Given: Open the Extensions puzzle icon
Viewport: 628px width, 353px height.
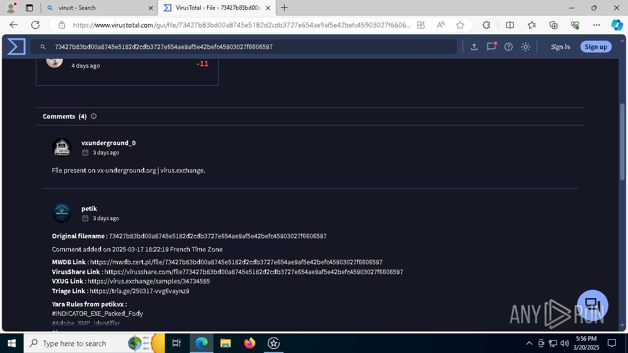Looking at the screenshot, I should [486, 25].
